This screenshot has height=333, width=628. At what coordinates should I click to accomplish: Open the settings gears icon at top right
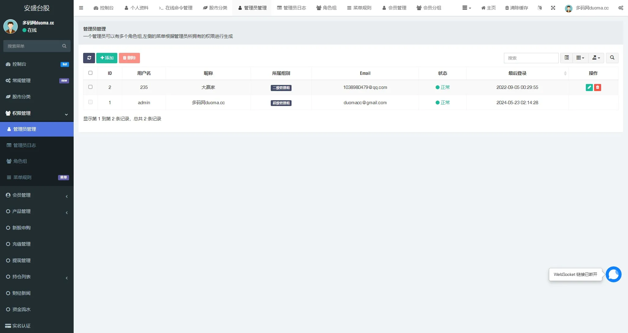(621, 8)
